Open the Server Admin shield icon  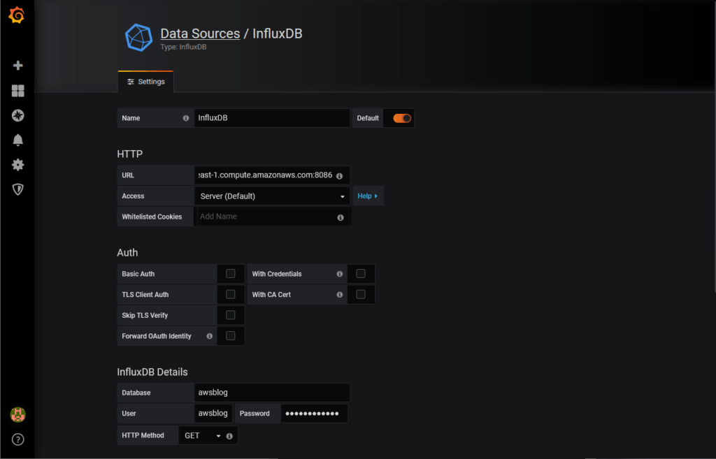click(17, 189)
